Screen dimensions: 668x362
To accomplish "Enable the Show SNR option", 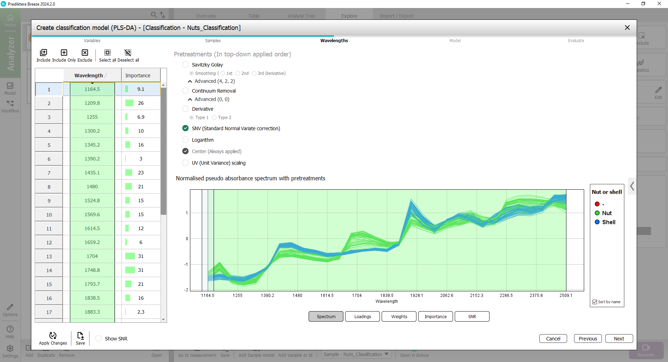I will (x=99, y=339).
